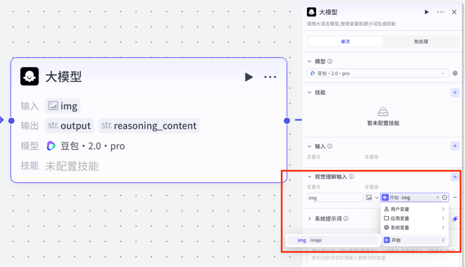Click the 暂未配置技能 empty-state icon
This screenshot has width=465, height=267.
coord(383,112)
